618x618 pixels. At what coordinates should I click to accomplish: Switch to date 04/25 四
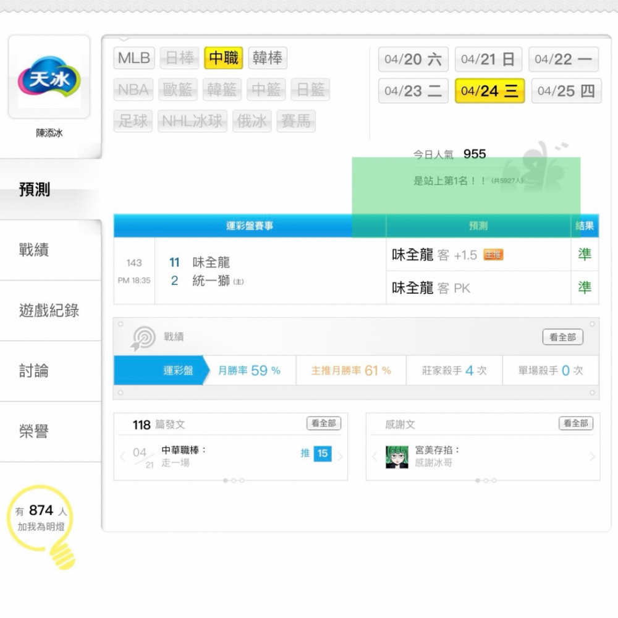[566, 91]
